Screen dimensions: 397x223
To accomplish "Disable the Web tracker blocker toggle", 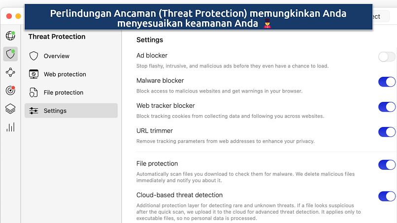I will (387, 107).
